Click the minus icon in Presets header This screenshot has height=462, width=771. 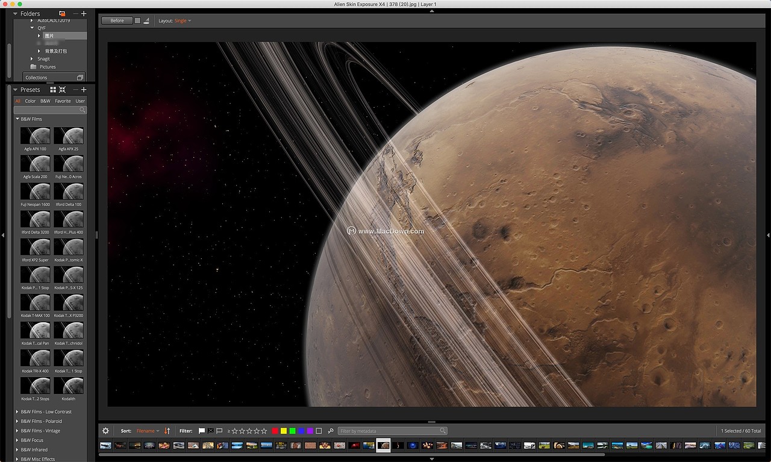75,90
